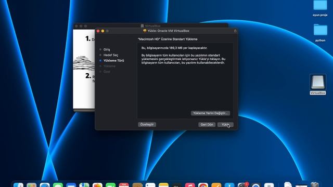Click the dimmed Özet step in sidebar
Viewport: 333px width, 187px height.
click(107, 72)
